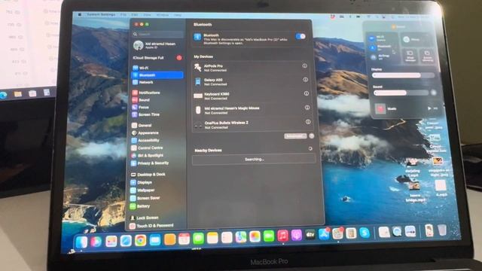Open Siri & Spotlight in the sidebar
482x271 pixels.
[157, 156]
